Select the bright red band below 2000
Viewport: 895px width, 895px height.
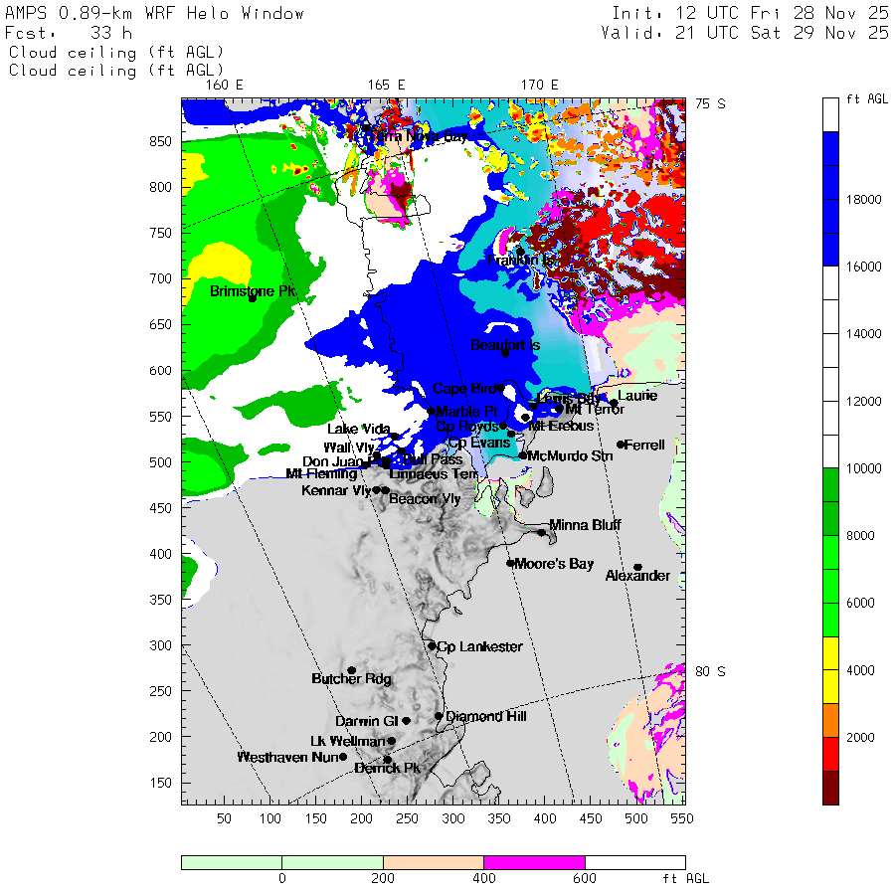830,754
